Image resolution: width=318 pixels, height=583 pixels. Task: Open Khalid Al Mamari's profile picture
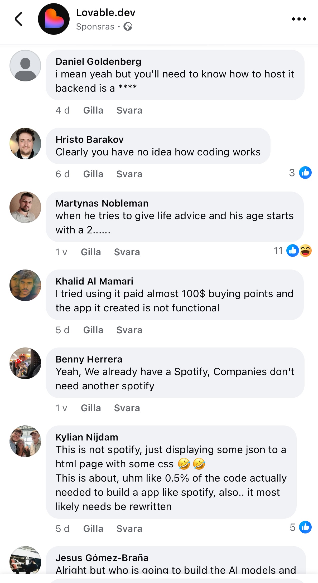point(25,285)
